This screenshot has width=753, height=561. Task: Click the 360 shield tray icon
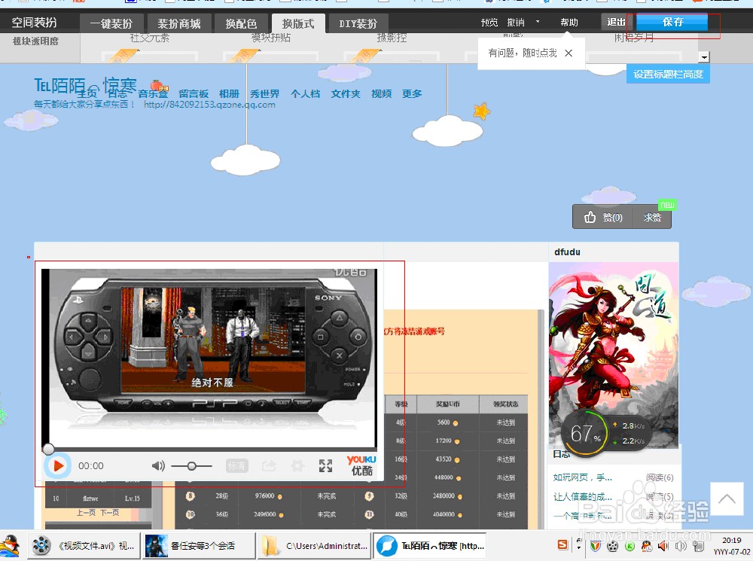596,546
